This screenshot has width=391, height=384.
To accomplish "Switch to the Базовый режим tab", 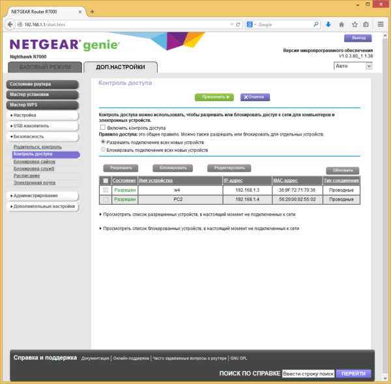I will click(x=45, y=67).
